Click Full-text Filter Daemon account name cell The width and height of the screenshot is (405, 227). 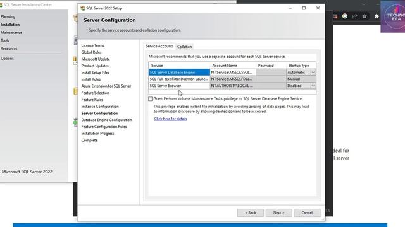pos(233,79)
